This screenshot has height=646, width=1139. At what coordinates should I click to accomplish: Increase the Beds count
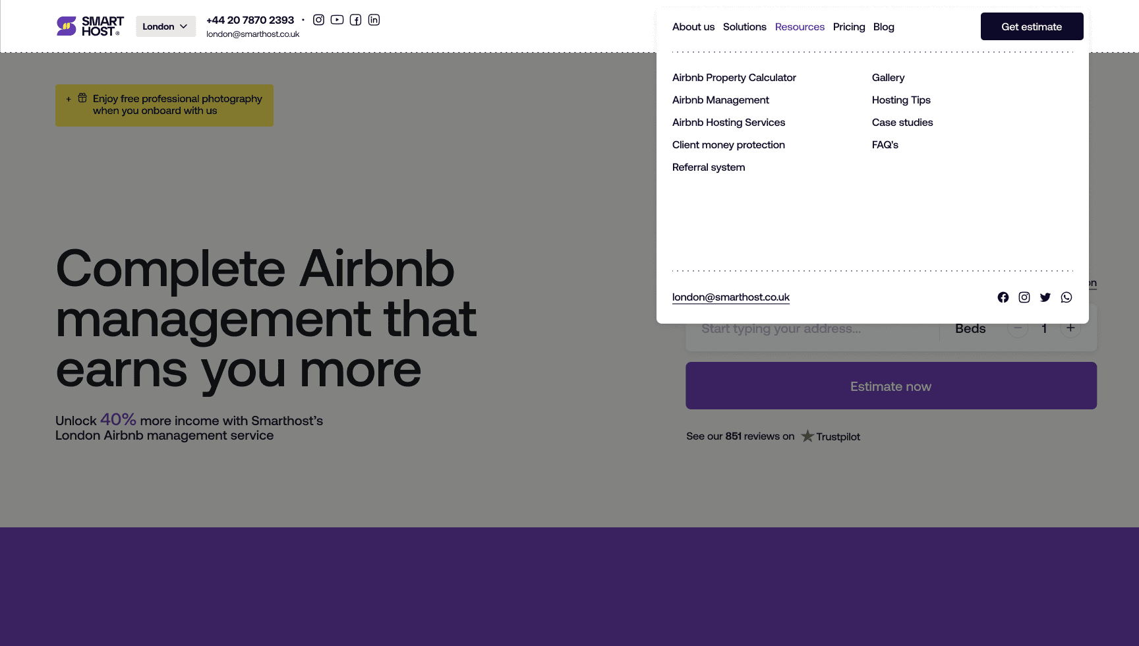click(1070, 328)
